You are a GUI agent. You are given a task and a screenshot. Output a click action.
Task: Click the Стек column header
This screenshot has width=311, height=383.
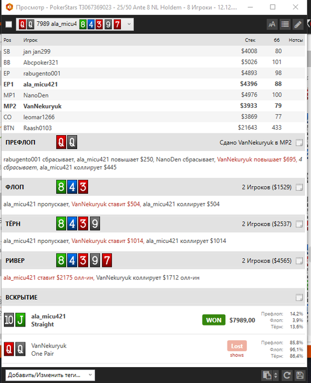point(250,40)
